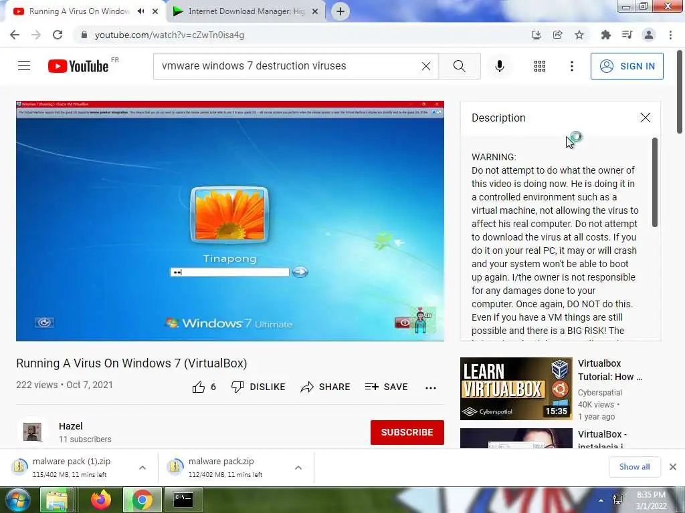This screenshot has width=685, height=513.
Task: Close the downloads bar
Action: (673, 467)
